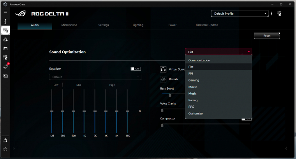Switch to the Firmware Update tab

(x=207, y=25)
